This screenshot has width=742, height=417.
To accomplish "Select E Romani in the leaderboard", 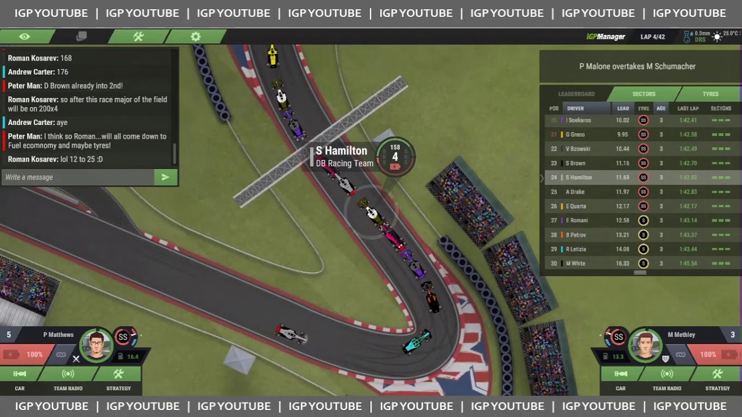I will pos(643,220).
